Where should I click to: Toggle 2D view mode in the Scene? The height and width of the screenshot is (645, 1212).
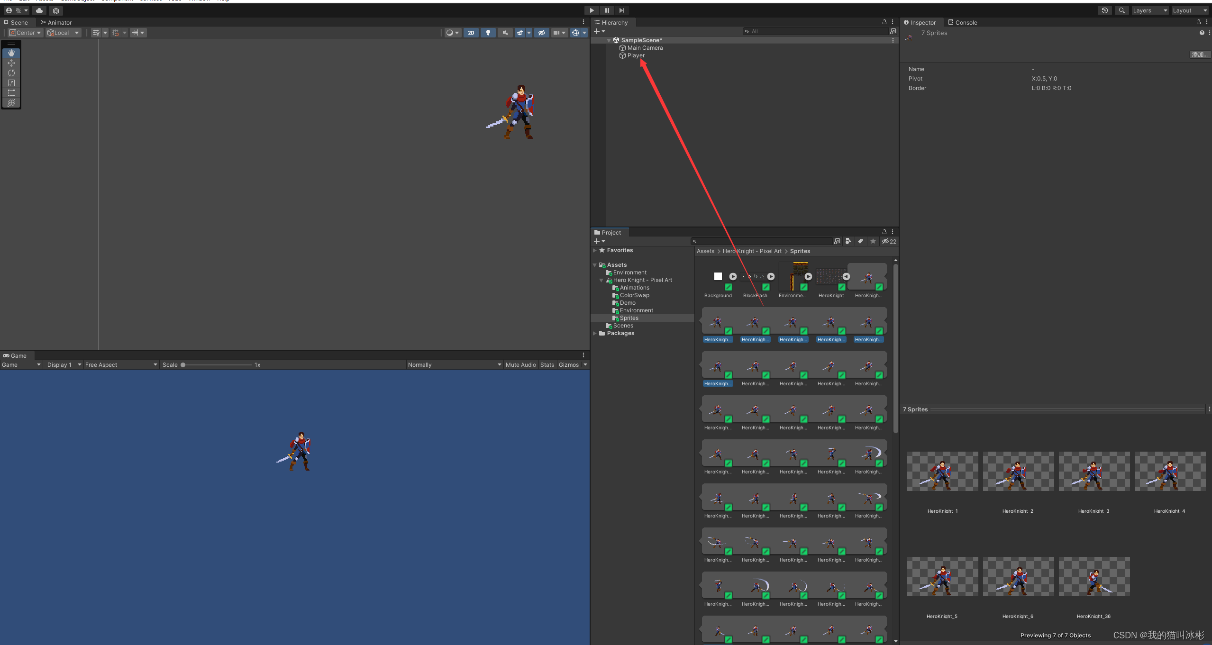coord(471,33)
